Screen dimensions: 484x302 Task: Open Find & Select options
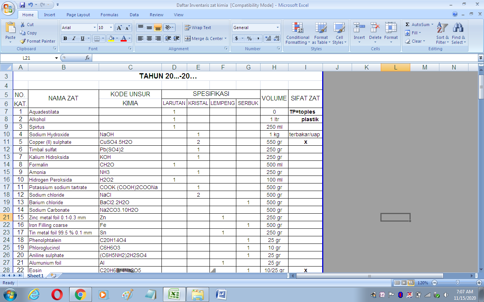(459, 33)
